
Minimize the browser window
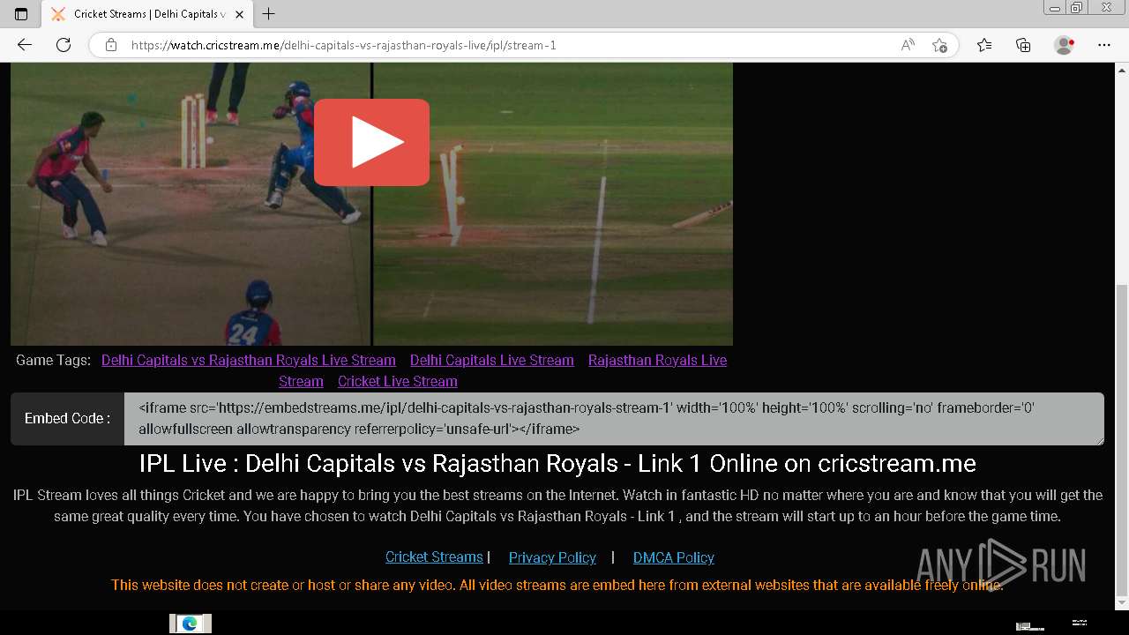coord(1054,8)
